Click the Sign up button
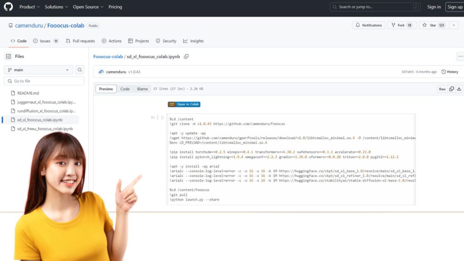This screenshot has height=261, width=464. [455, 7]
